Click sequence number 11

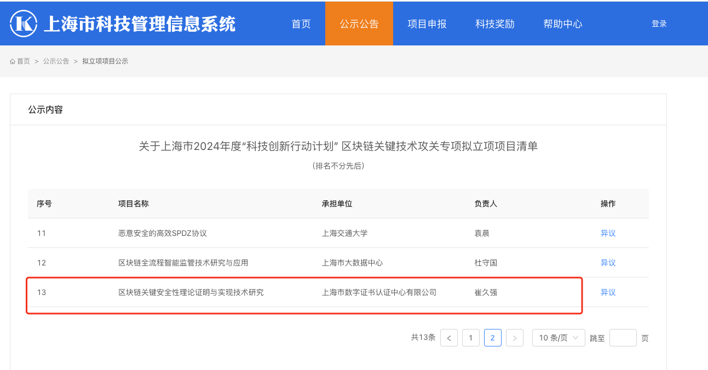point(42,233)
